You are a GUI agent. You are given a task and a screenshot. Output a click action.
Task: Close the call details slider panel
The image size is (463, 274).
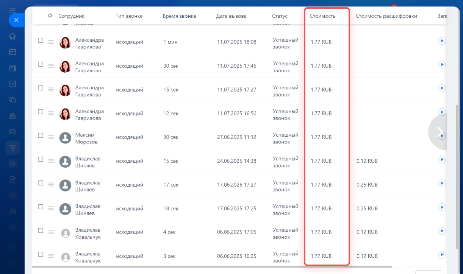(x=16, y=20)
